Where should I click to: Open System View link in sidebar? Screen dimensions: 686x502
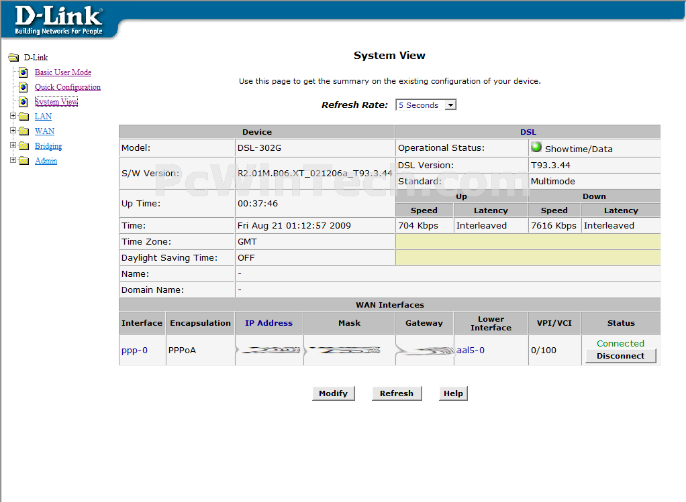click(56, 102)
